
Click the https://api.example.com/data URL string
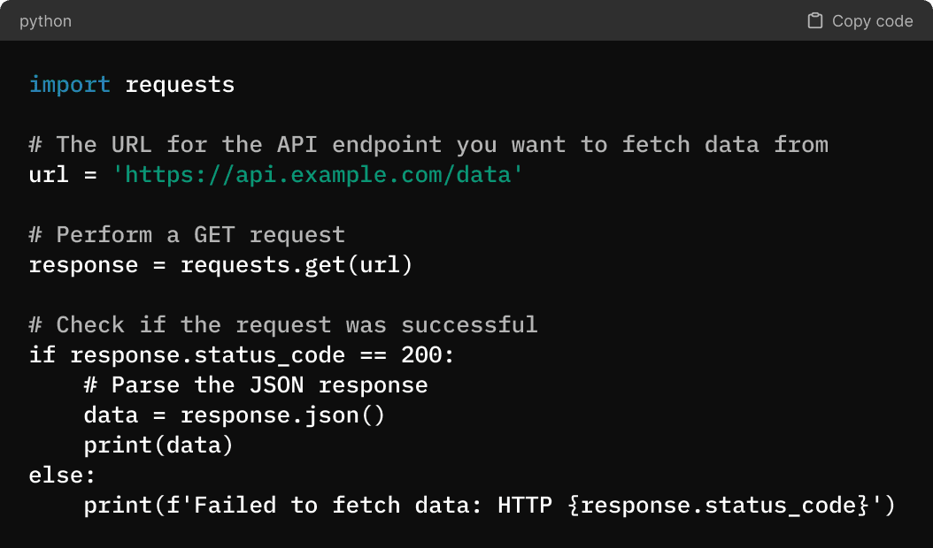click(318, 175)
